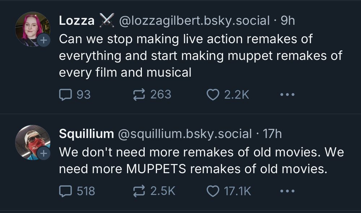Follow Lozza using the plus badge
This screenshot has height=213, width=361.
(43, 40)
